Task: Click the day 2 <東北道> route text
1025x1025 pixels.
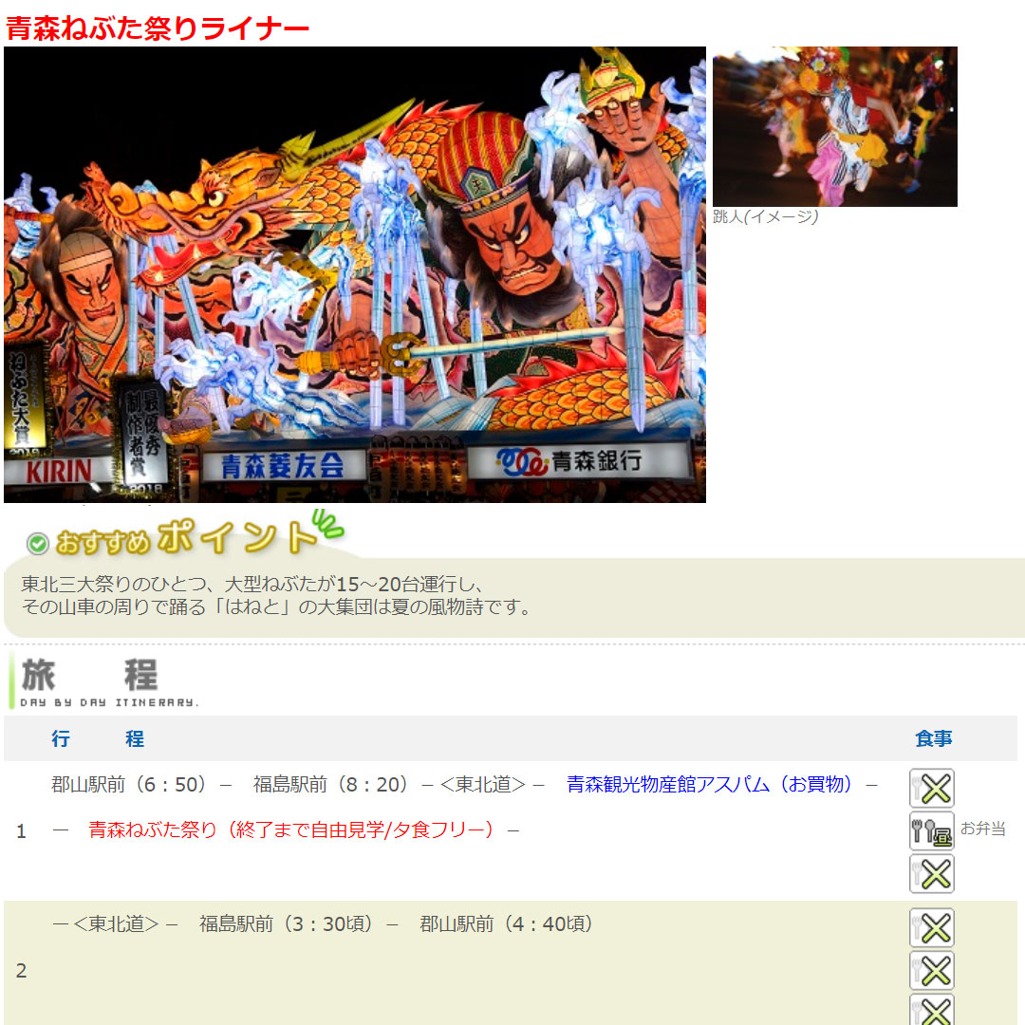Action: (x=116, y=923)
